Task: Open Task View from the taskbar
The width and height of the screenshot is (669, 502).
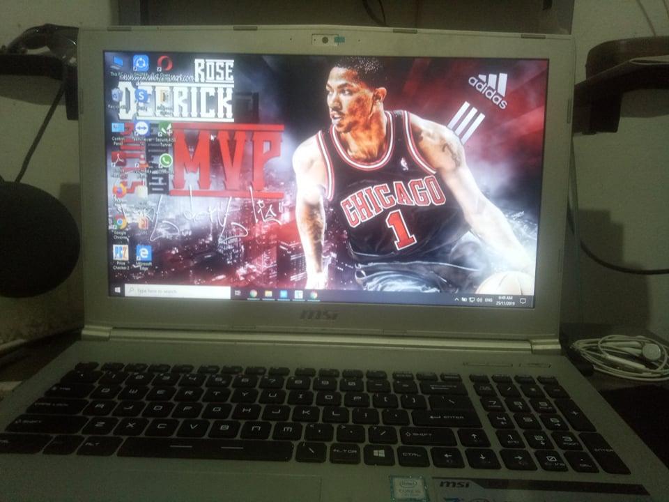Action: [238, 294]
